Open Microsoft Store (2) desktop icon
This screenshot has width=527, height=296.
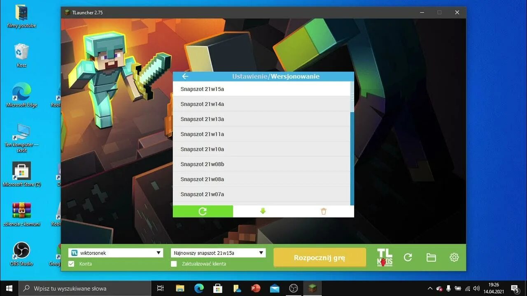(x=21, y=174)
